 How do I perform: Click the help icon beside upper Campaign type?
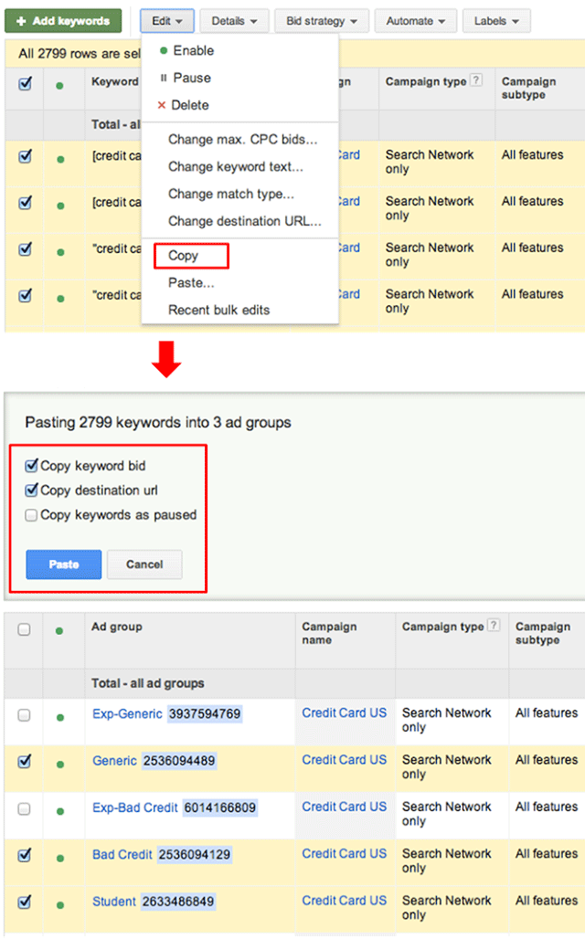[x=475, y=81]
